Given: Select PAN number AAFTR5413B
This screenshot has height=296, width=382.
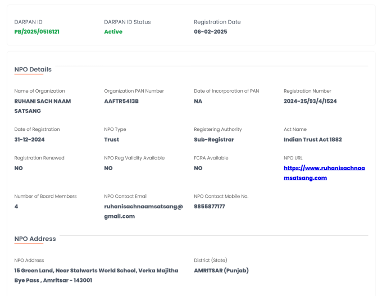Looking at the screenshot, I should pyautogui.click(x=121, y=101).
